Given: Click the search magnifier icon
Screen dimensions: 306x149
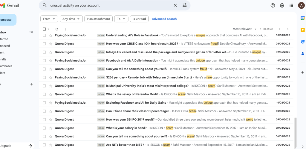Looking at the screenshot, I should click(45, 5).
